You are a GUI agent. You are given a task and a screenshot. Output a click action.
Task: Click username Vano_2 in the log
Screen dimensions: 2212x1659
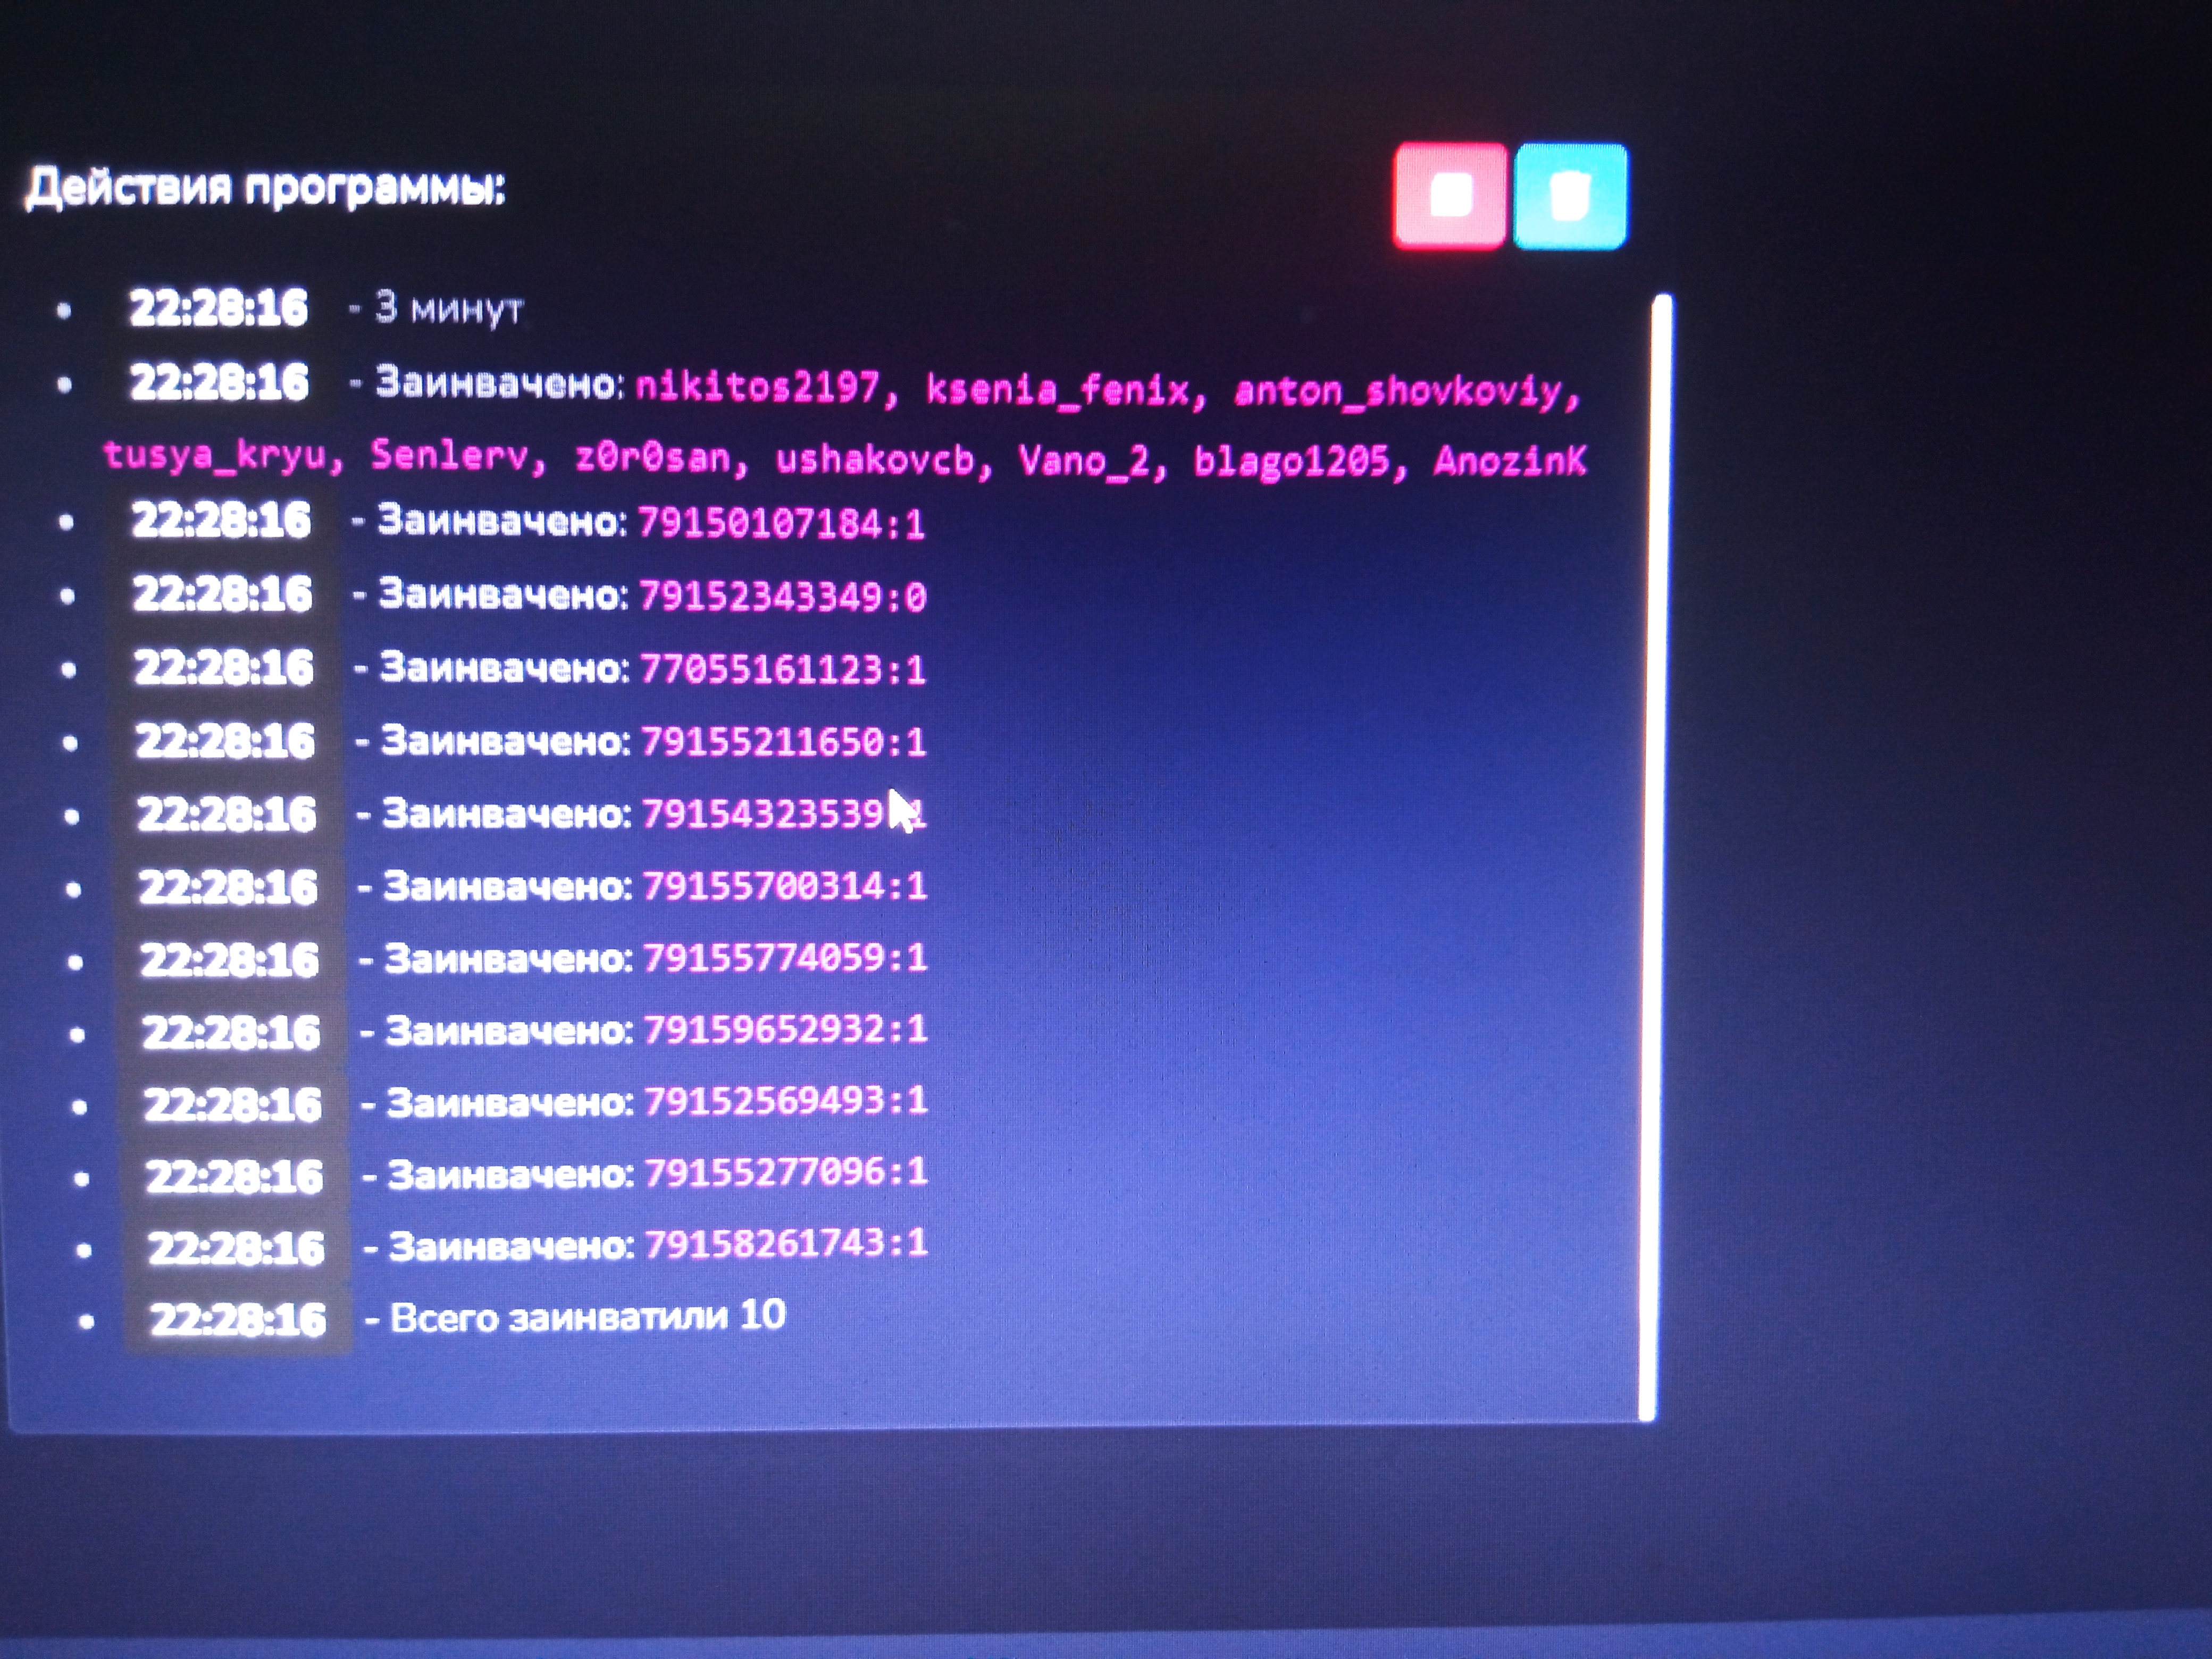coord(1084,461)
